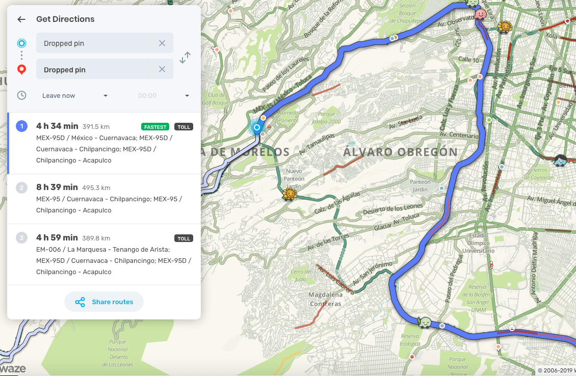
Task: Click the back arrow in Get Directions
Action: tap(21, 19)
